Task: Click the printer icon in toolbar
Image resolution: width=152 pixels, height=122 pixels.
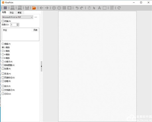Action: 12,8
